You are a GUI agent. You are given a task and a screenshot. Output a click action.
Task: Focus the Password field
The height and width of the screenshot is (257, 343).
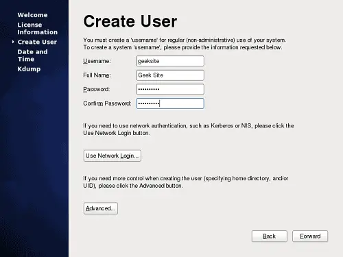pyautogui.click(x=170, y=89)
